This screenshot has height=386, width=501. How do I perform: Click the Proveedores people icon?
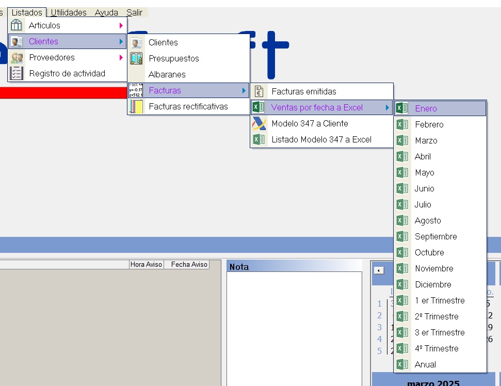tap(17, 58)
